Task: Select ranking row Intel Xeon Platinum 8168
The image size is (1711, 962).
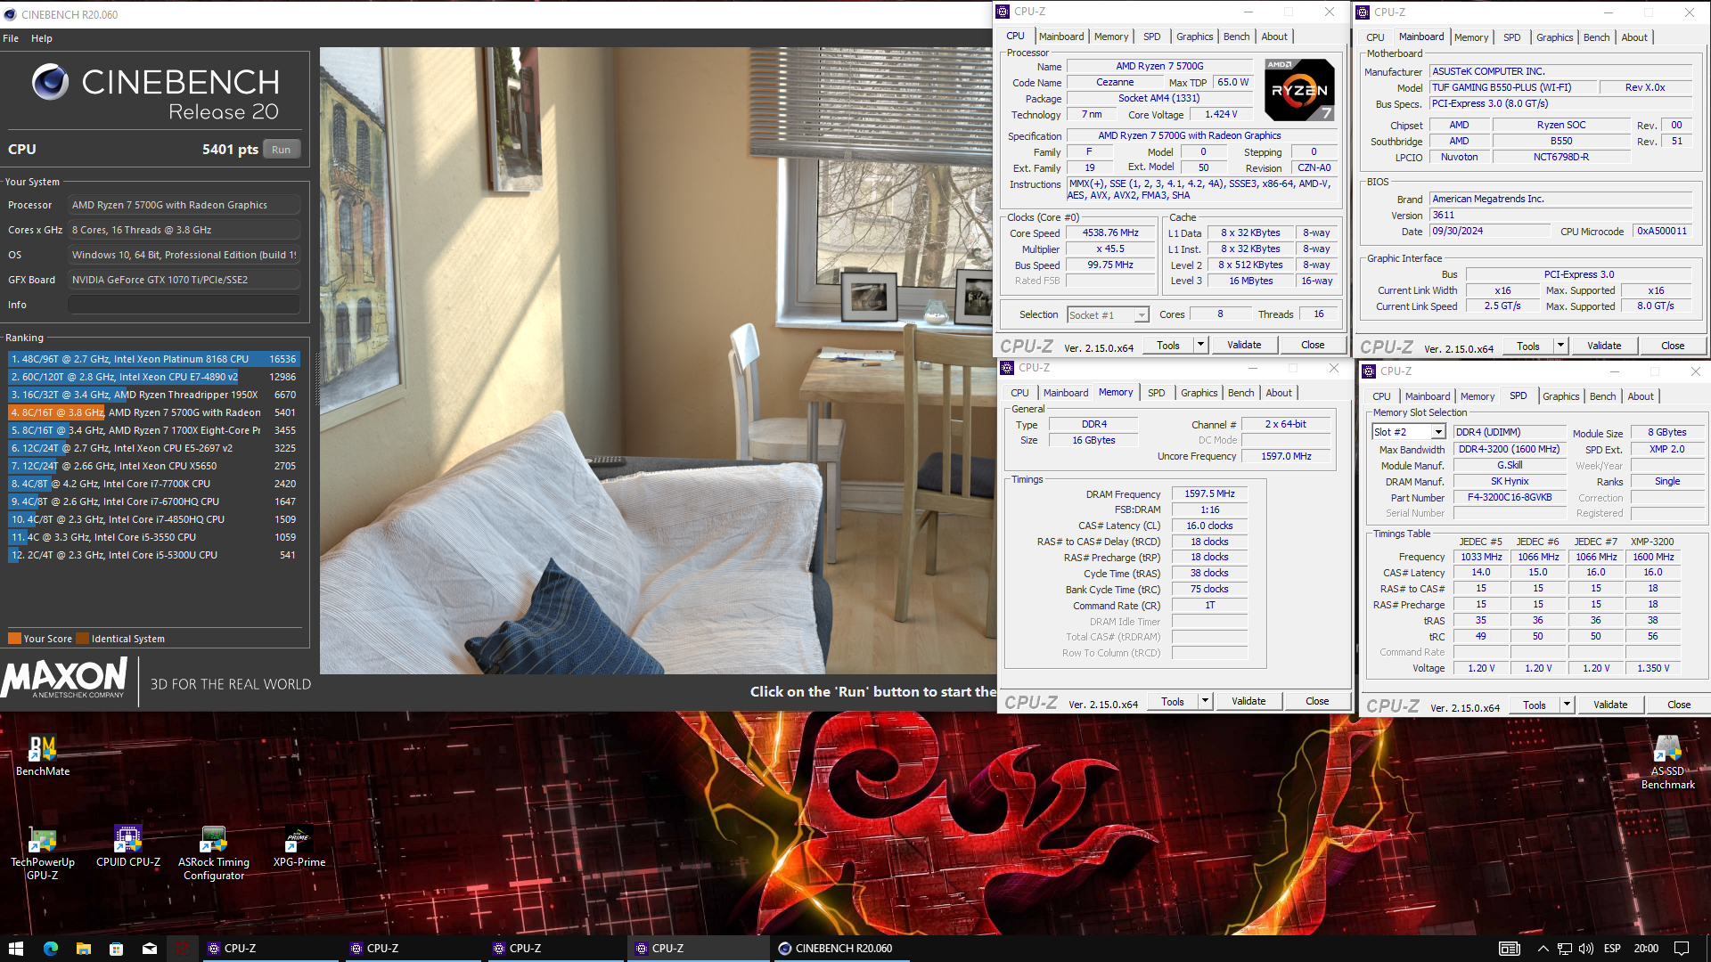Action: click(x=154, y=359)
